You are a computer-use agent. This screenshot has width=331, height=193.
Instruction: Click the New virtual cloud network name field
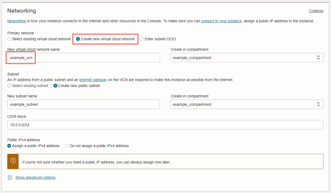point(84,58)
